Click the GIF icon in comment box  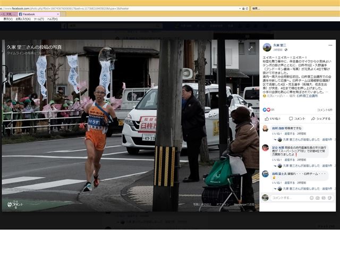324,198
